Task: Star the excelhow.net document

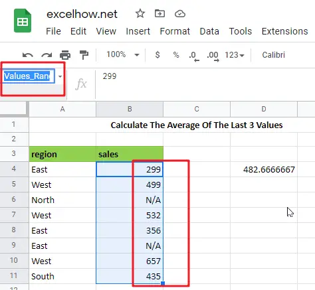Action: point(140,14)
